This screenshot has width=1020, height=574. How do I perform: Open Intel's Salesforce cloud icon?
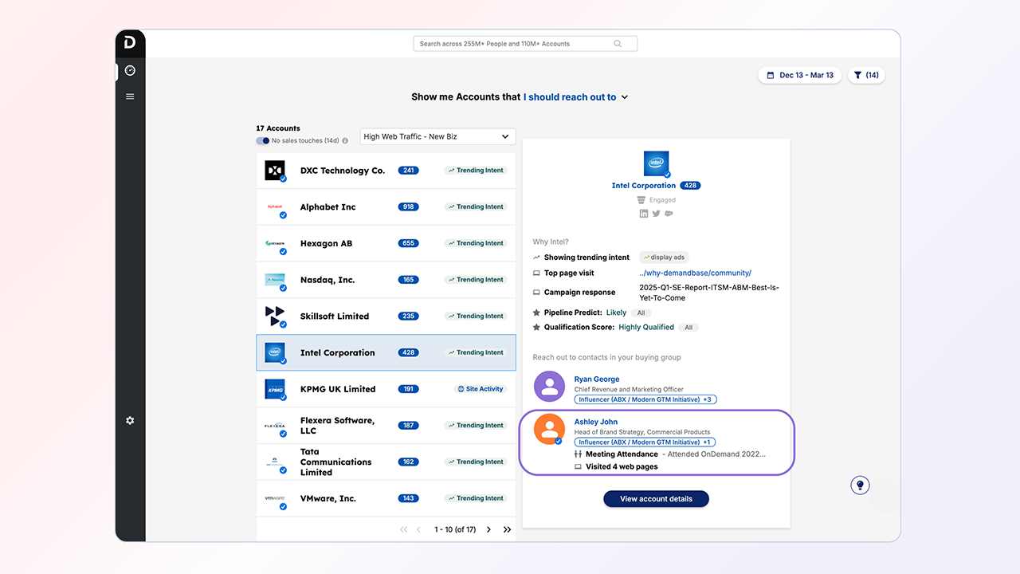coord(669,213)
